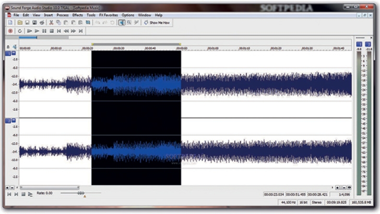
Task: Collapse channel 1 with the minus button
Action: 14,53
